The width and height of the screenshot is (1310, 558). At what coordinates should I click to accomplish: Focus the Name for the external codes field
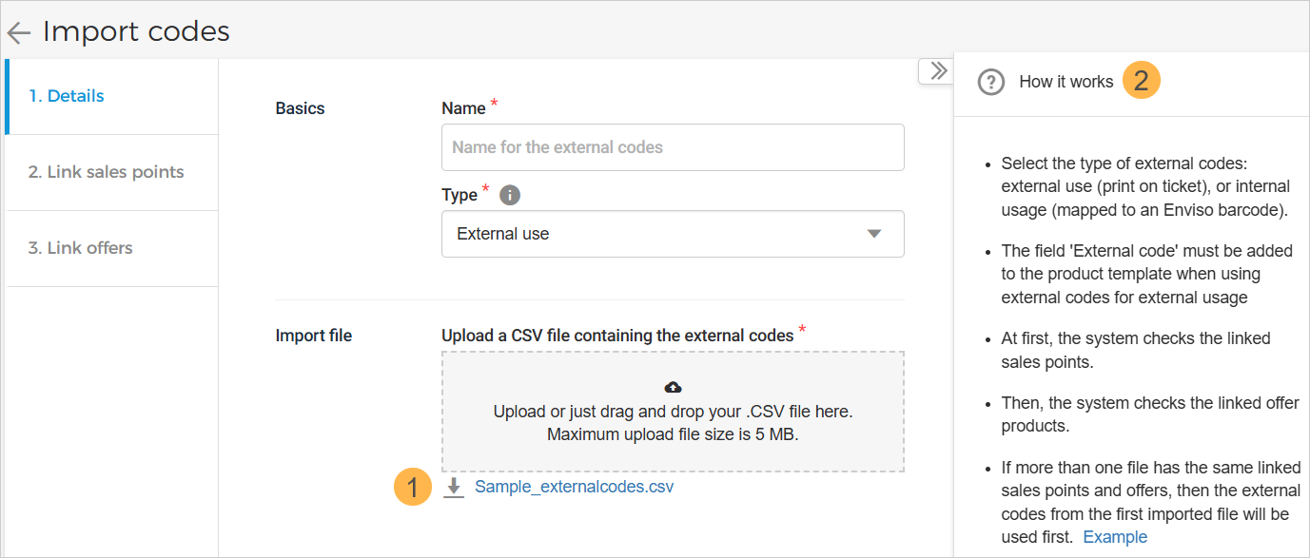(x=673, y=147)
